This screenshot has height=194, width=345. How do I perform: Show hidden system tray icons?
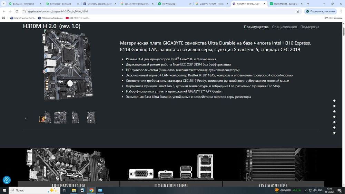click(x=306, y=190)
